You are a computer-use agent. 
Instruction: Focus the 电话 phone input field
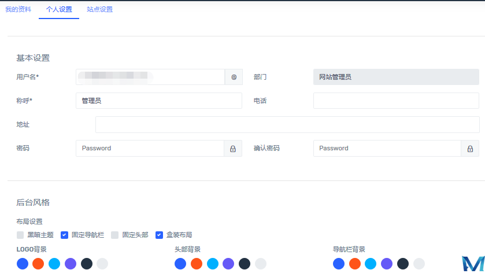coord(396,101)
